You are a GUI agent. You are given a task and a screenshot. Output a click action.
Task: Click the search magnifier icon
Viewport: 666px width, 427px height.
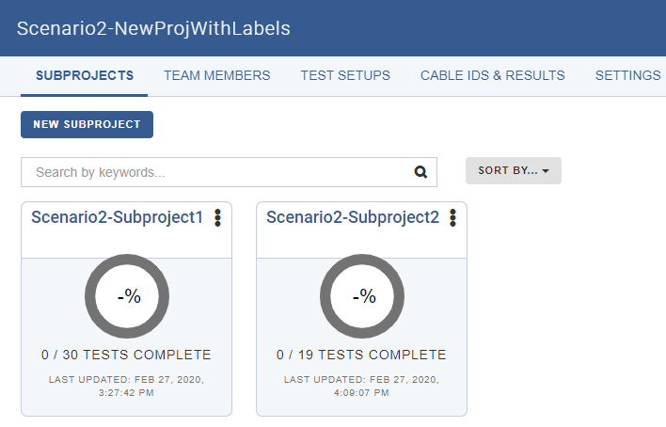420,172
